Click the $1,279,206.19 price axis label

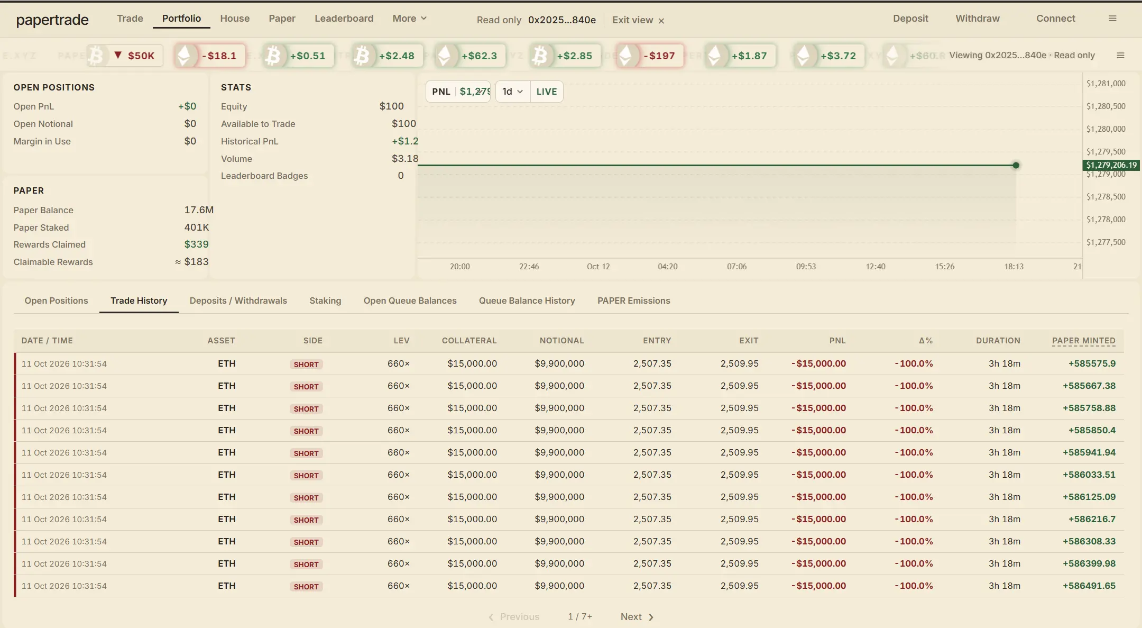point(1111,165)
